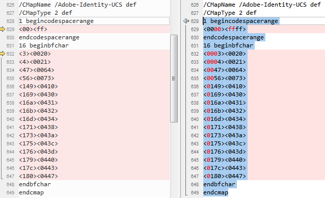Click '<016b><0432>' in the right pane
325x198 pixels.
(225, 111)
